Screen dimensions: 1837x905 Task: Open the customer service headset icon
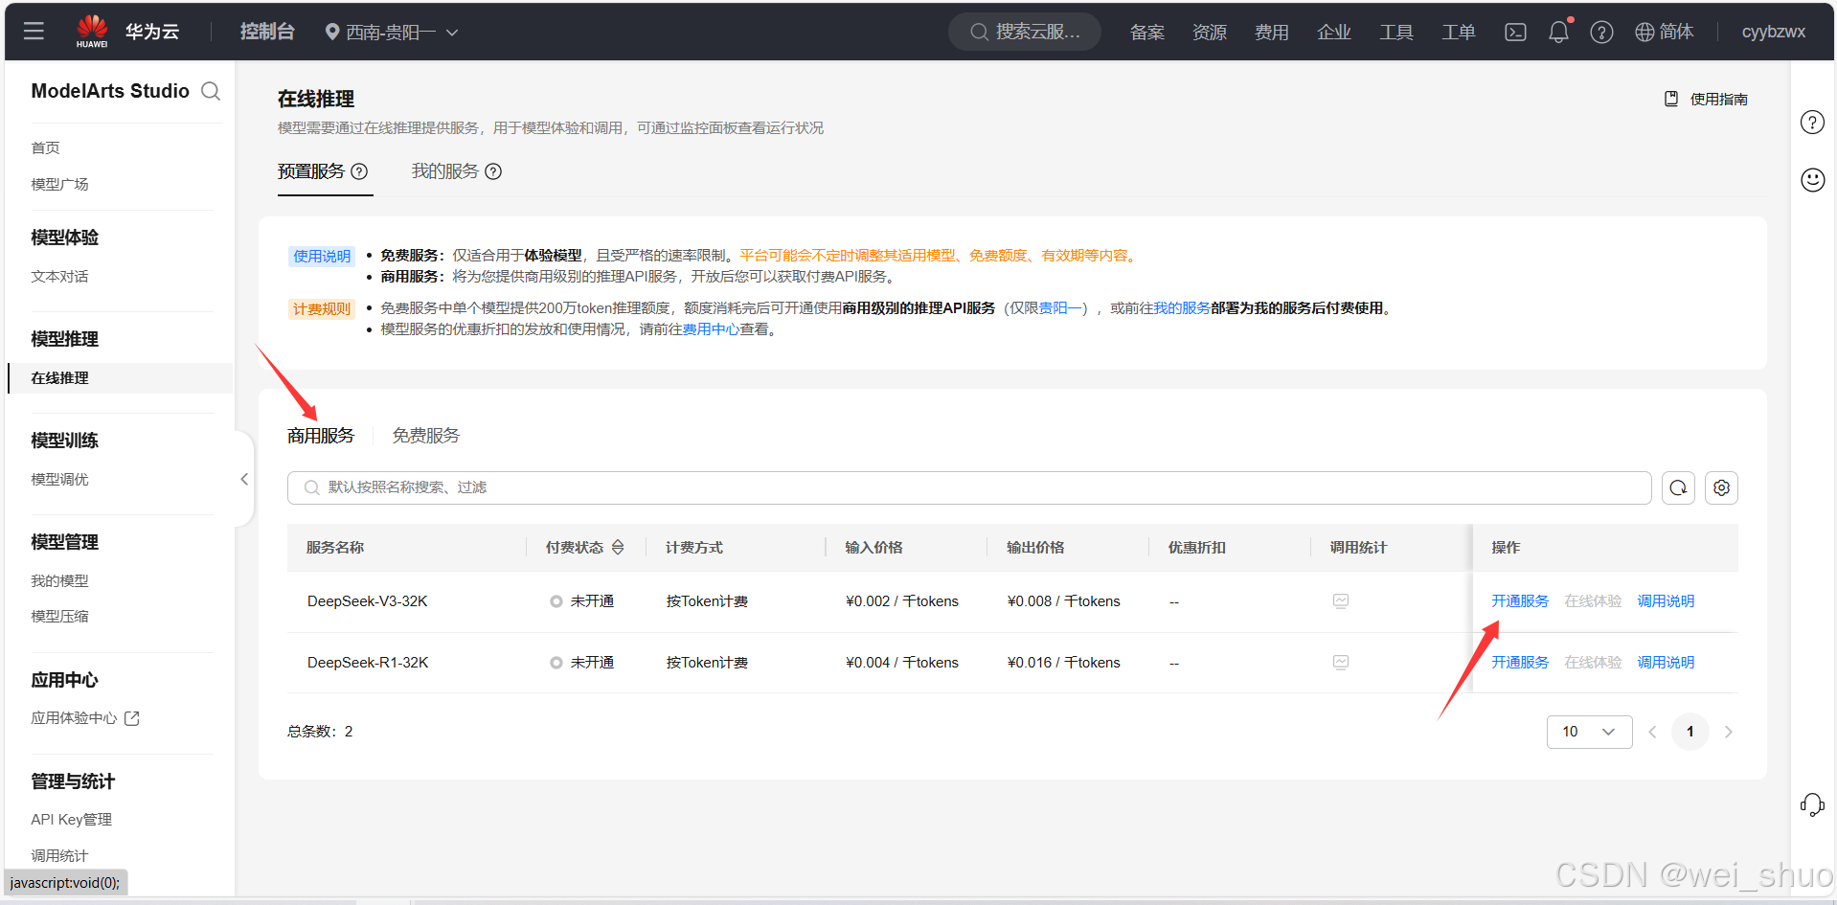1812,804
